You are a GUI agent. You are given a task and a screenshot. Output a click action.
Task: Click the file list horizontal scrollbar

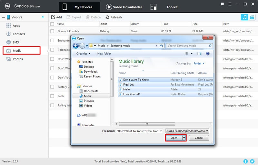click(147, 124)
